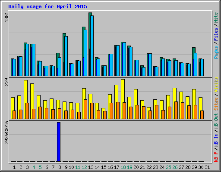Select the 1381 y-axis maximum label
This screenshot has height=172, width=221.
tap(6, 17)
